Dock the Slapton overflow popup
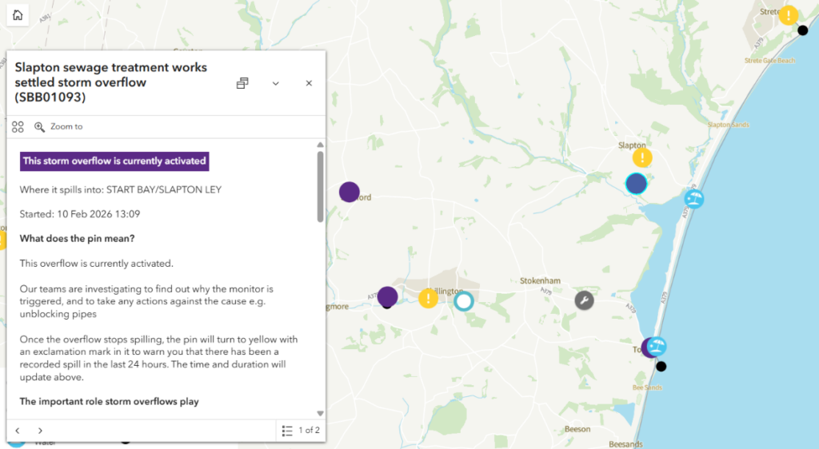 243,83
